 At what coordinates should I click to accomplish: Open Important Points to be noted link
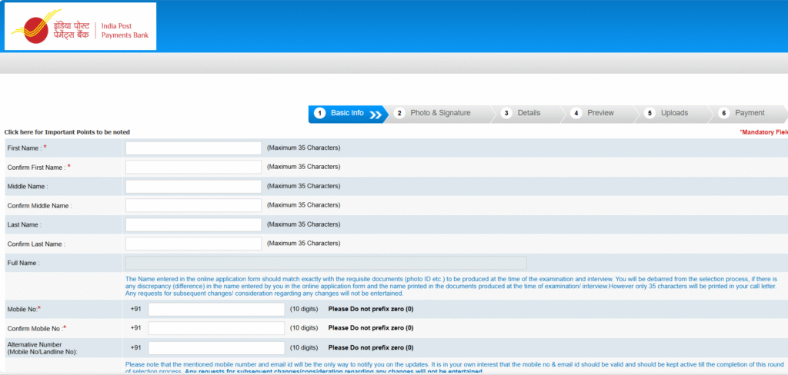pyautogui.click(x=67, y=132)
